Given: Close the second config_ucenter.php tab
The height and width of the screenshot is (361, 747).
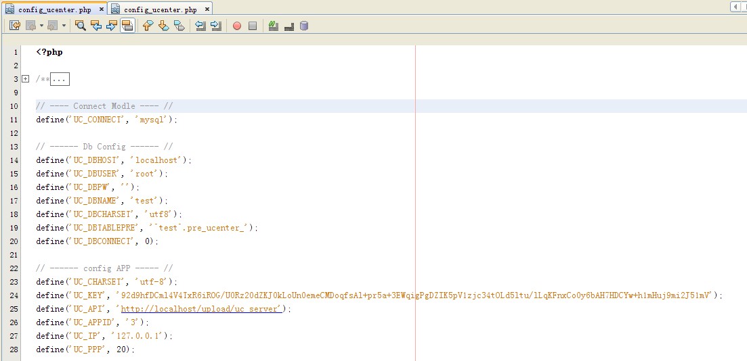Looking at the screenshot, I should [x=206, y=9].
